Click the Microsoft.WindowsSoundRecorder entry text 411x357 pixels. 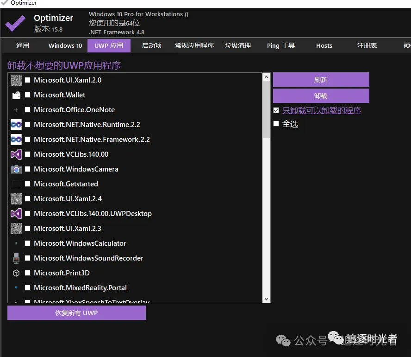pyautogui.click(x=88, y=258)
